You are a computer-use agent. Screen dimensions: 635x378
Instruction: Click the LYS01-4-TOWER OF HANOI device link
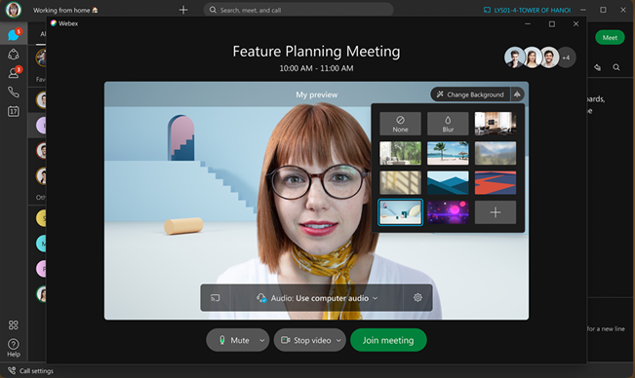pyautogui.click(x=528, y=10)
